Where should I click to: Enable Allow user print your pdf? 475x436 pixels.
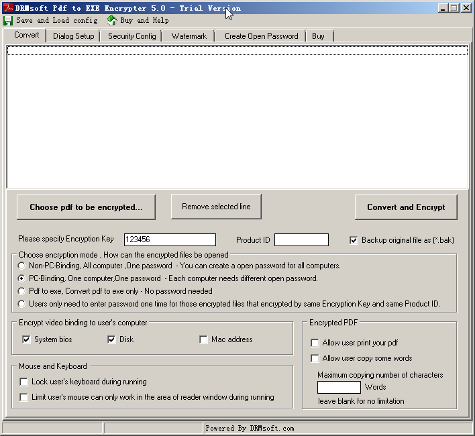tap(315, 343)
